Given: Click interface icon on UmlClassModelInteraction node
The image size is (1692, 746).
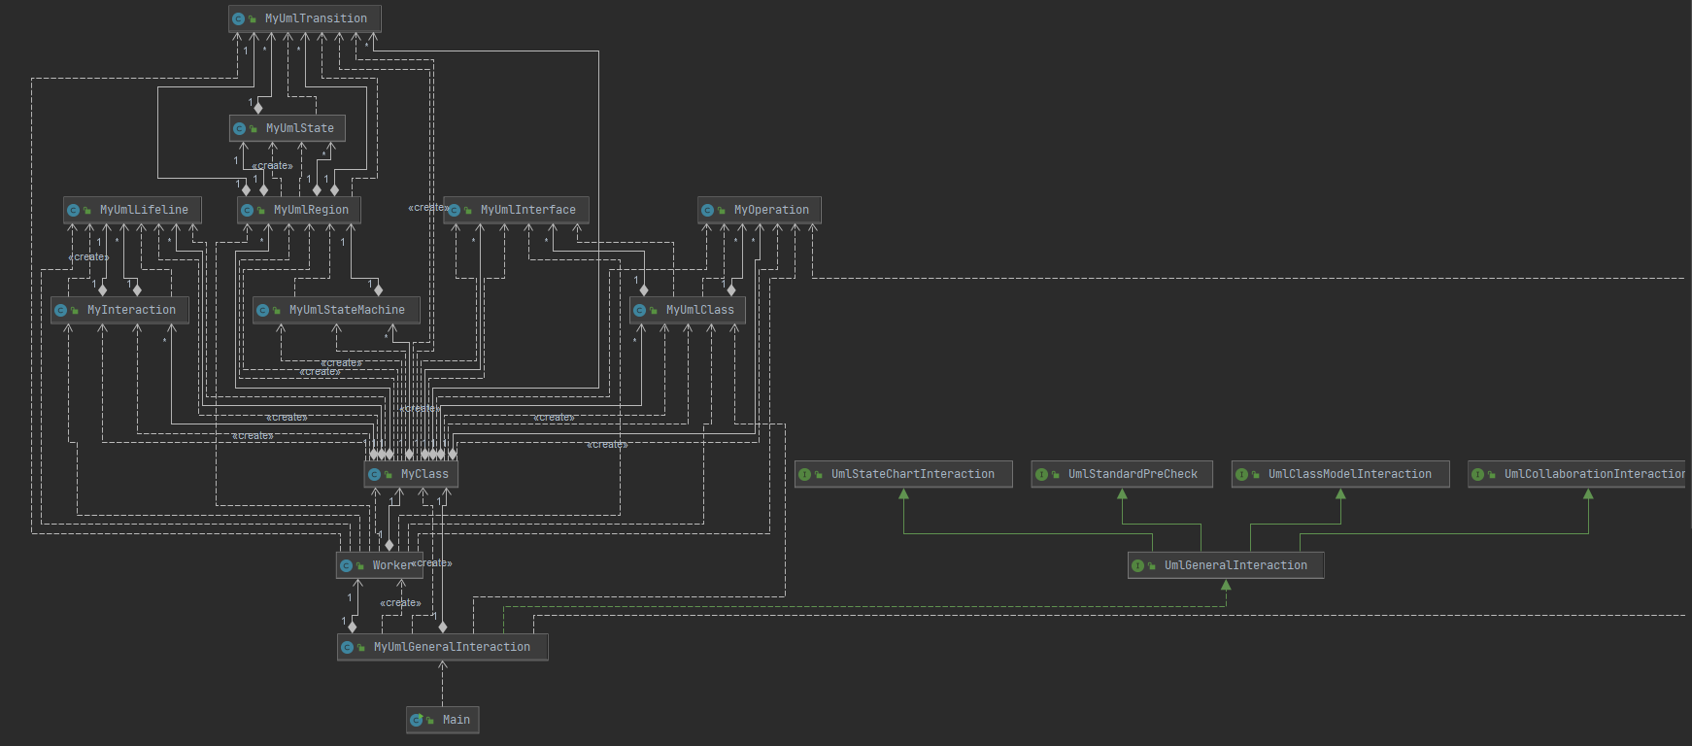Looking at the screenshot, I should click(x=1241, y=474).
